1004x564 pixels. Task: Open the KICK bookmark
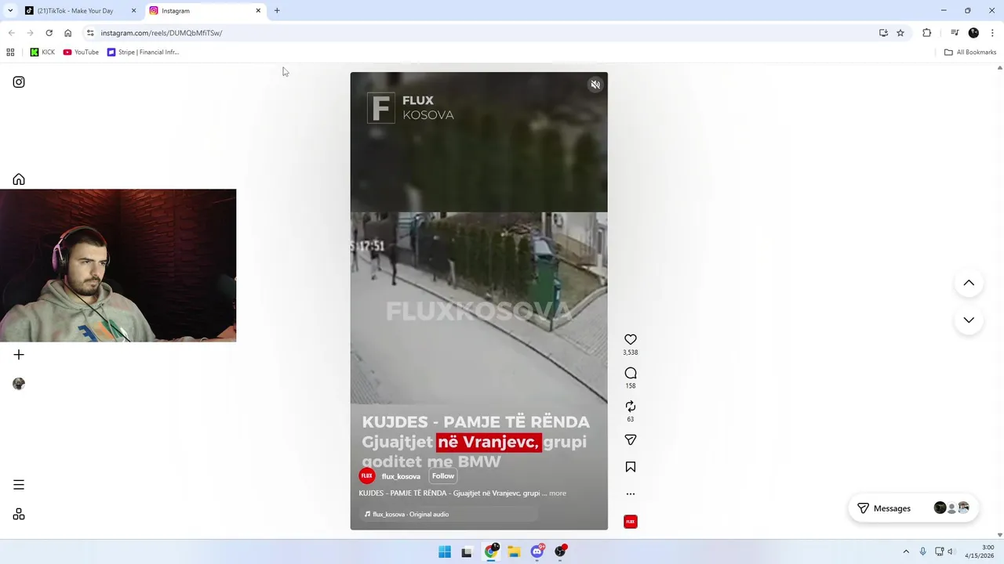(x=42, y=52)
